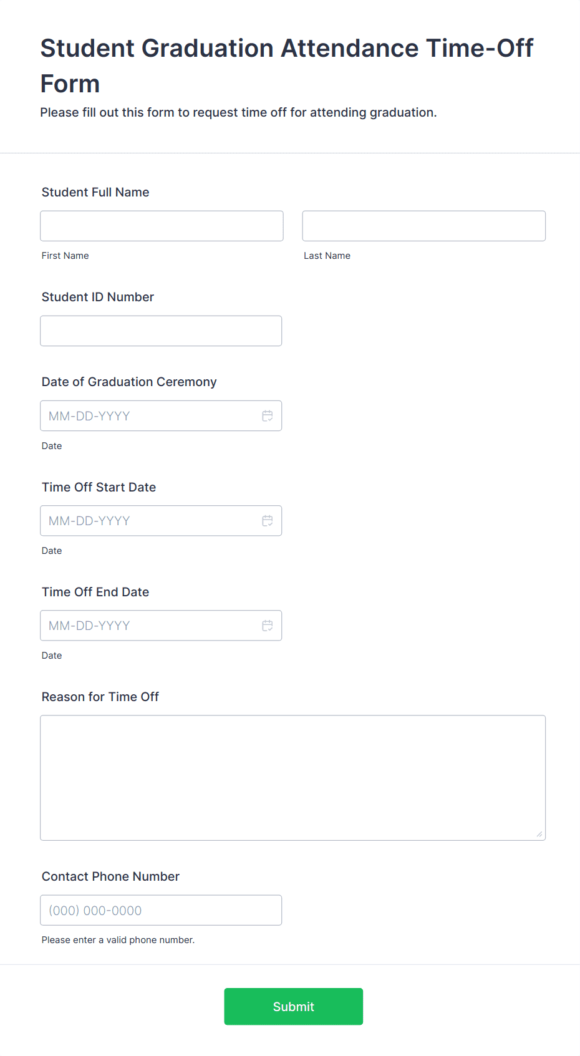The height and width of the screenshot is (1056, 580).
Task: Open calendar picker for Time Off Start Date
Action: (267, 521)
